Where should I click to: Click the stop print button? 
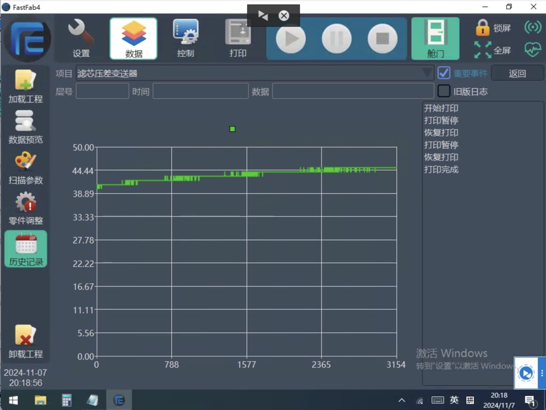(382, 38)
